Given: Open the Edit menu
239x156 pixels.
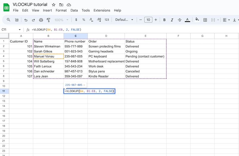Looking at the screenshot, I should pos(25,10).
